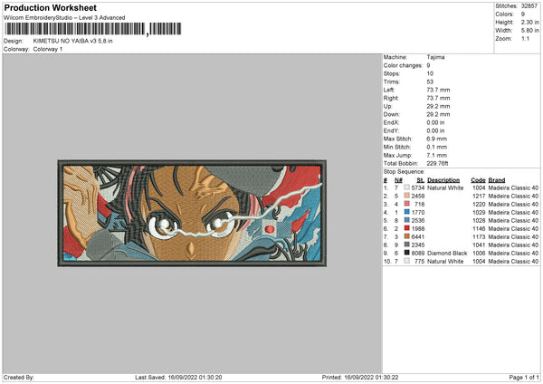
Task: Click thread code '1146' in stop 6
Action: 479,229
